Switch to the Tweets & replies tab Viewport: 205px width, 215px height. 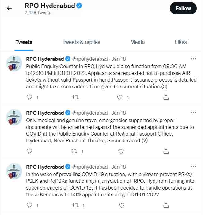pos(81,42)
